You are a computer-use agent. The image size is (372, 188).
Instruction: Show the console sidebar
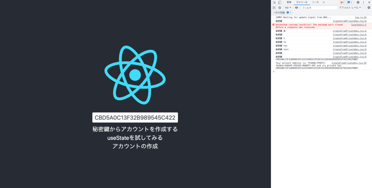274,7
